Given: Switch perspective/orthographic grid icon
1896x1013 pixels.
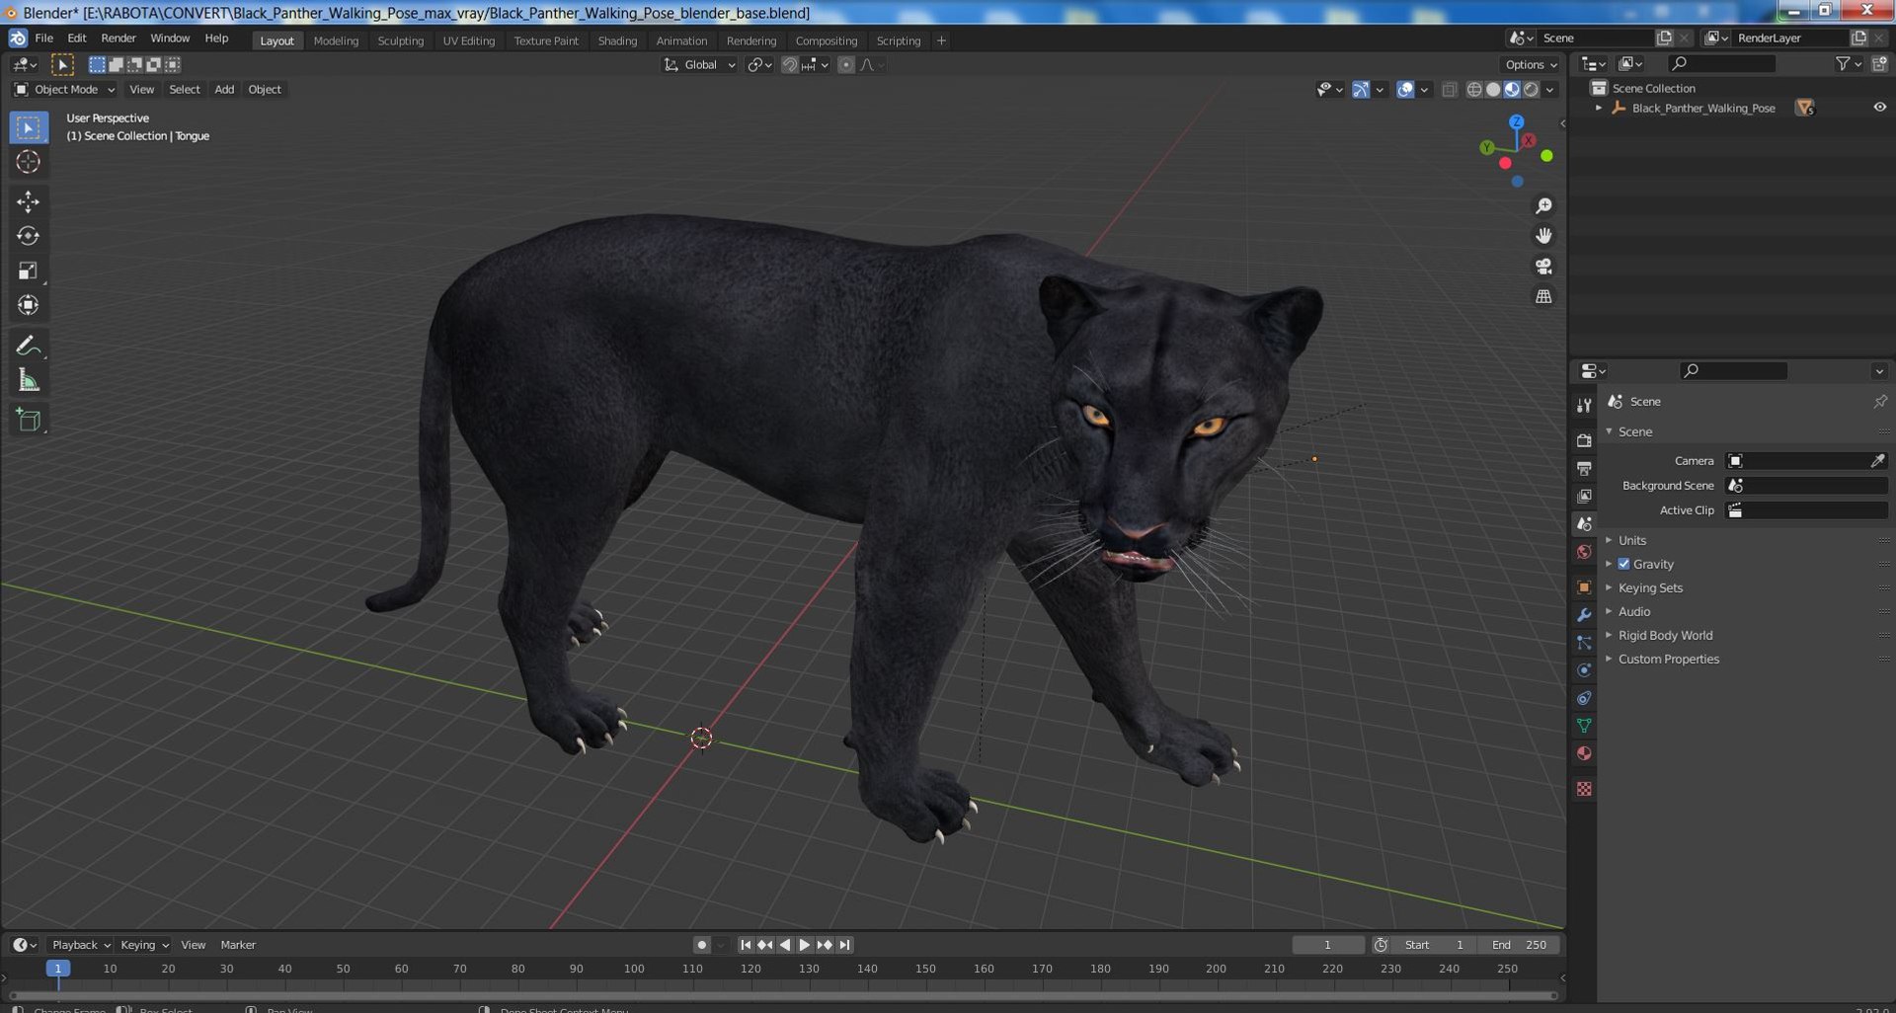Looking at the screenshot, I should pyautogui.click(x=1543, y=296).
